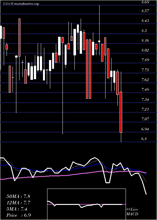Click the 8.3 price axis label
Screen dimensions: 157x220
pyautogui.click(x=144, y=31)
